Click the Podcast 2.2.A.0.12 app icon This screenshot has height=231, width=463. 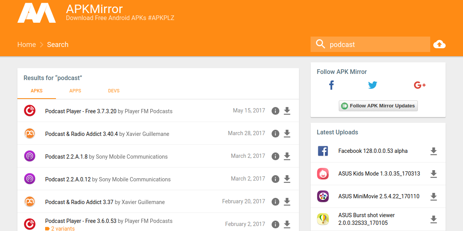[30, 179]
